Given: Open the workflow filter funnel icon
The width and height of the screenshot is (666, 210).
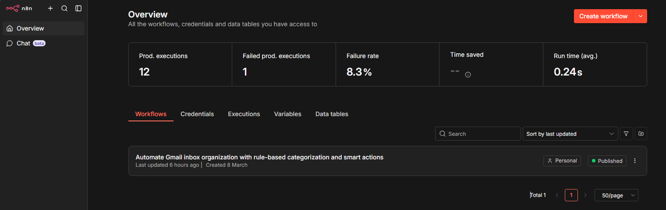Looking at the screenshot, I should point(627,134).
